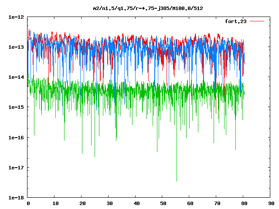Click the x-axis label 60
Image resolution: width=279 pixels, height=209 pixels.
click(190, 203)
